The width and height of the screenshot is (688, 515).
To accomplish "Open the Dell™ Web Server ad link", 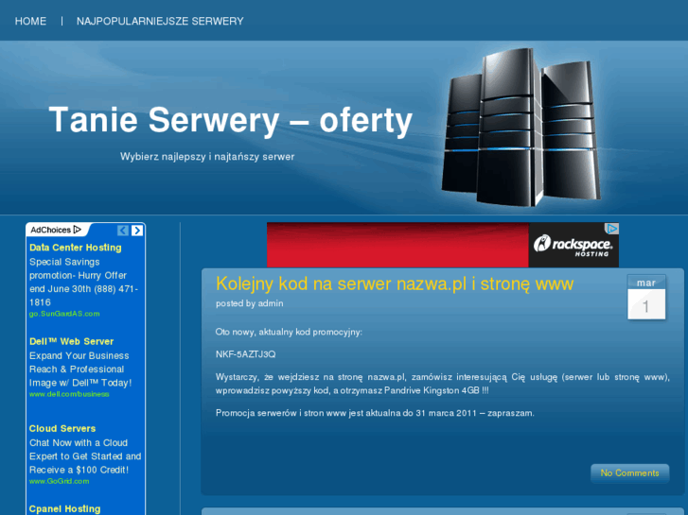I will coord(72,341).
